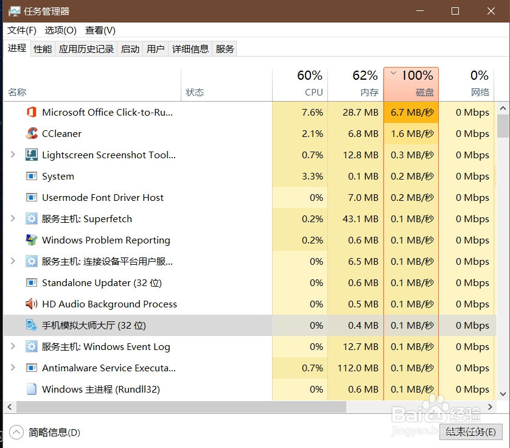
Task: Click the Task Manager title bar icon
Action: [x=14, y=12]
